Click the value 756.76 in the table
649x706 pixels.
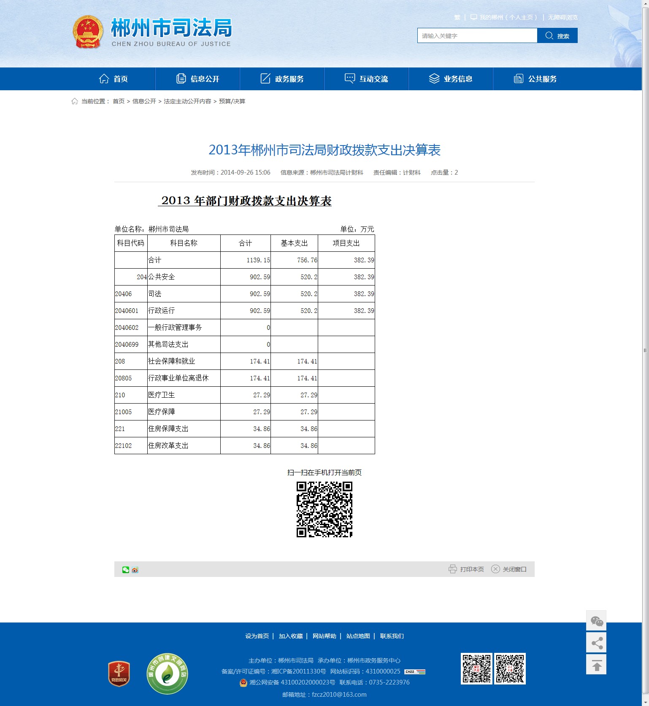307,260
